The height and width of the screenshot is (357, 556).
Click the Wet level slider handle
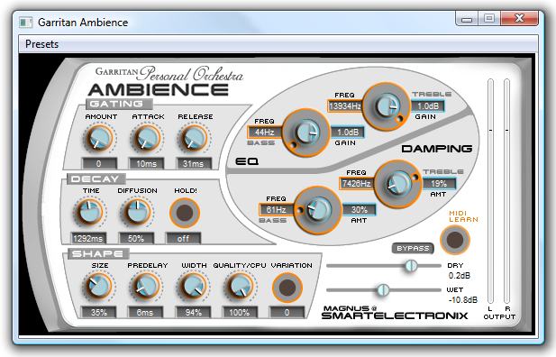click(x=383, y=290)
